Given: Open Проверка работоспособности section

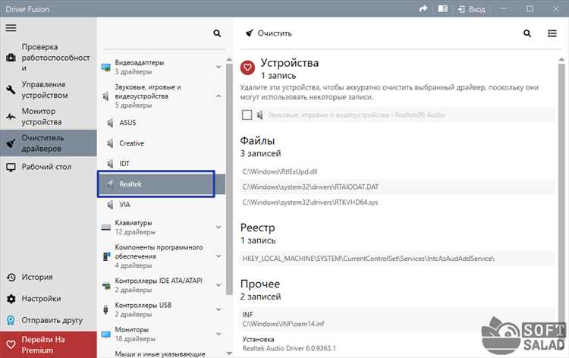Looking at the screenshot, I should [x=49, y=58].
